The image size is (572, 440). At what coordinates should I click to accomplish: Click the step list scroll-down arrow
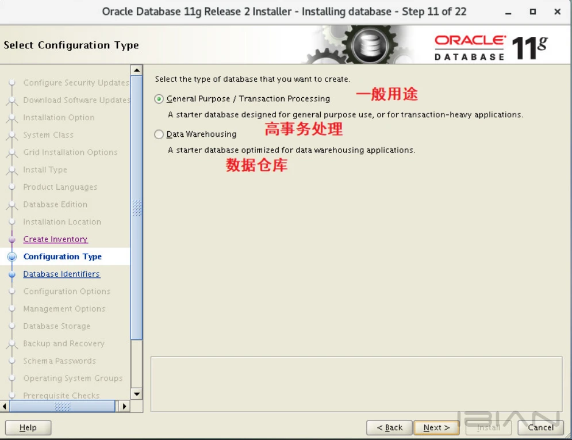136,394
